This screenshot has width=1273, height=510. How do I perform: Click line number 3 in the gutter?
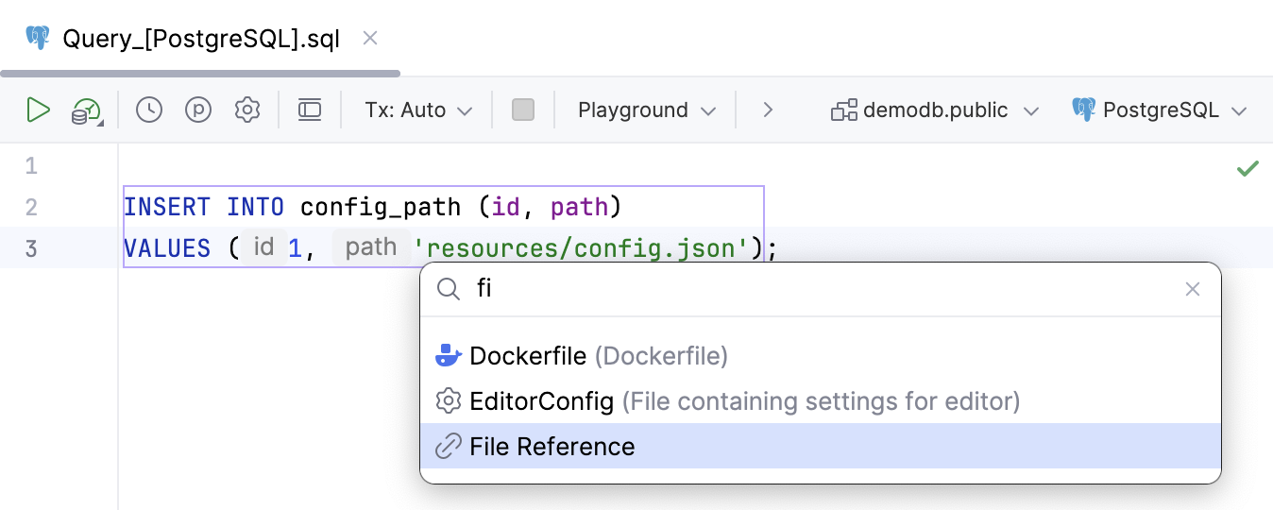pos(32,249)
